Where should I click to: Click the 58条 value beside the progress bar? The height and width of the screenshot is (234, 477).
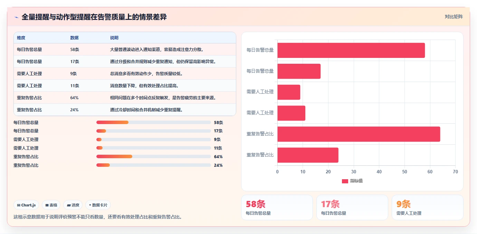coord(219,122)
